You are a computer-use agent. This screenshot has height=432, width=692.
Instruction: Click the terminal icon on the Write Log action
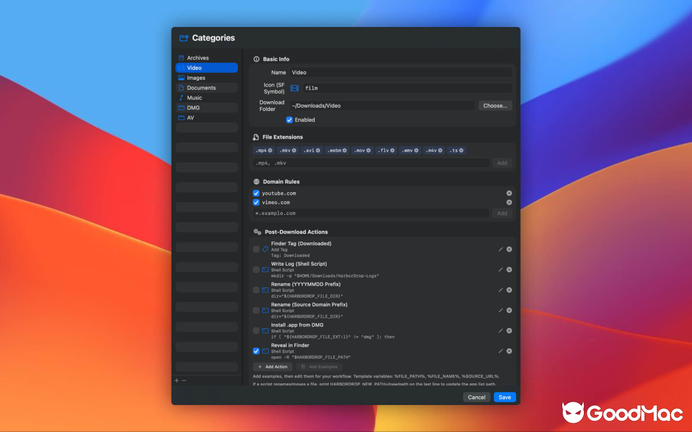coord(264,269)
